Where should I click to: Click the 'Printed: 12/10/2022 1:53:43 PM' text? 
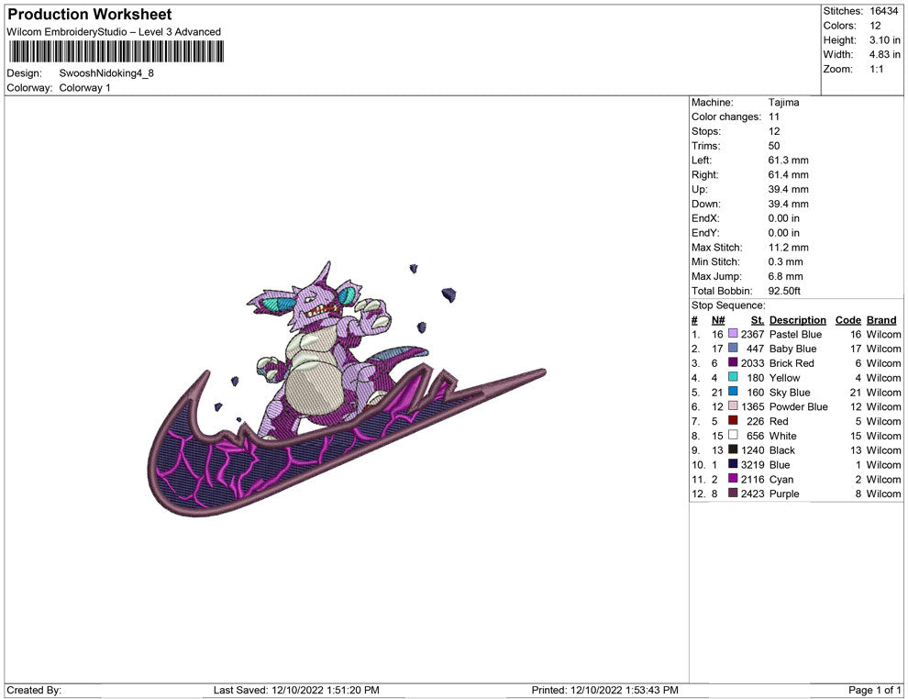[604, 690]
